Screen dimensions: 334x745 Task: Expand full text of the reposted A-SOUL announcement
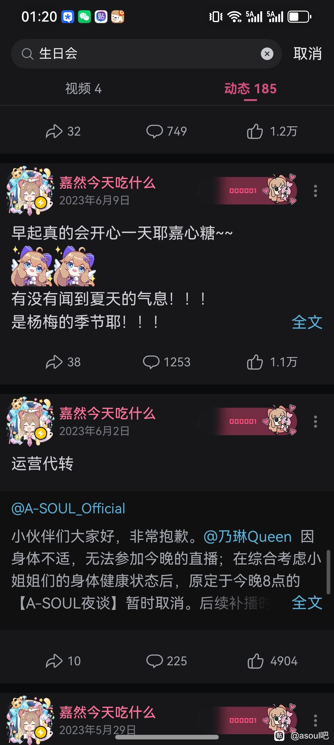307,603
